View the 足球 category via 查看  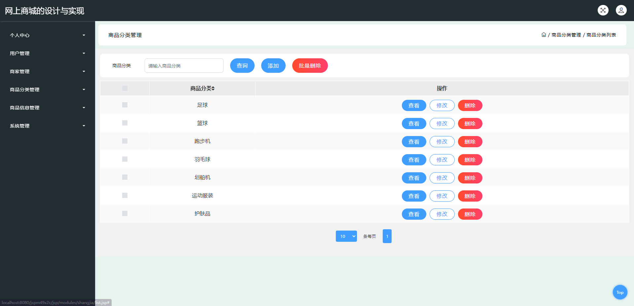click(x=414, y=105)
